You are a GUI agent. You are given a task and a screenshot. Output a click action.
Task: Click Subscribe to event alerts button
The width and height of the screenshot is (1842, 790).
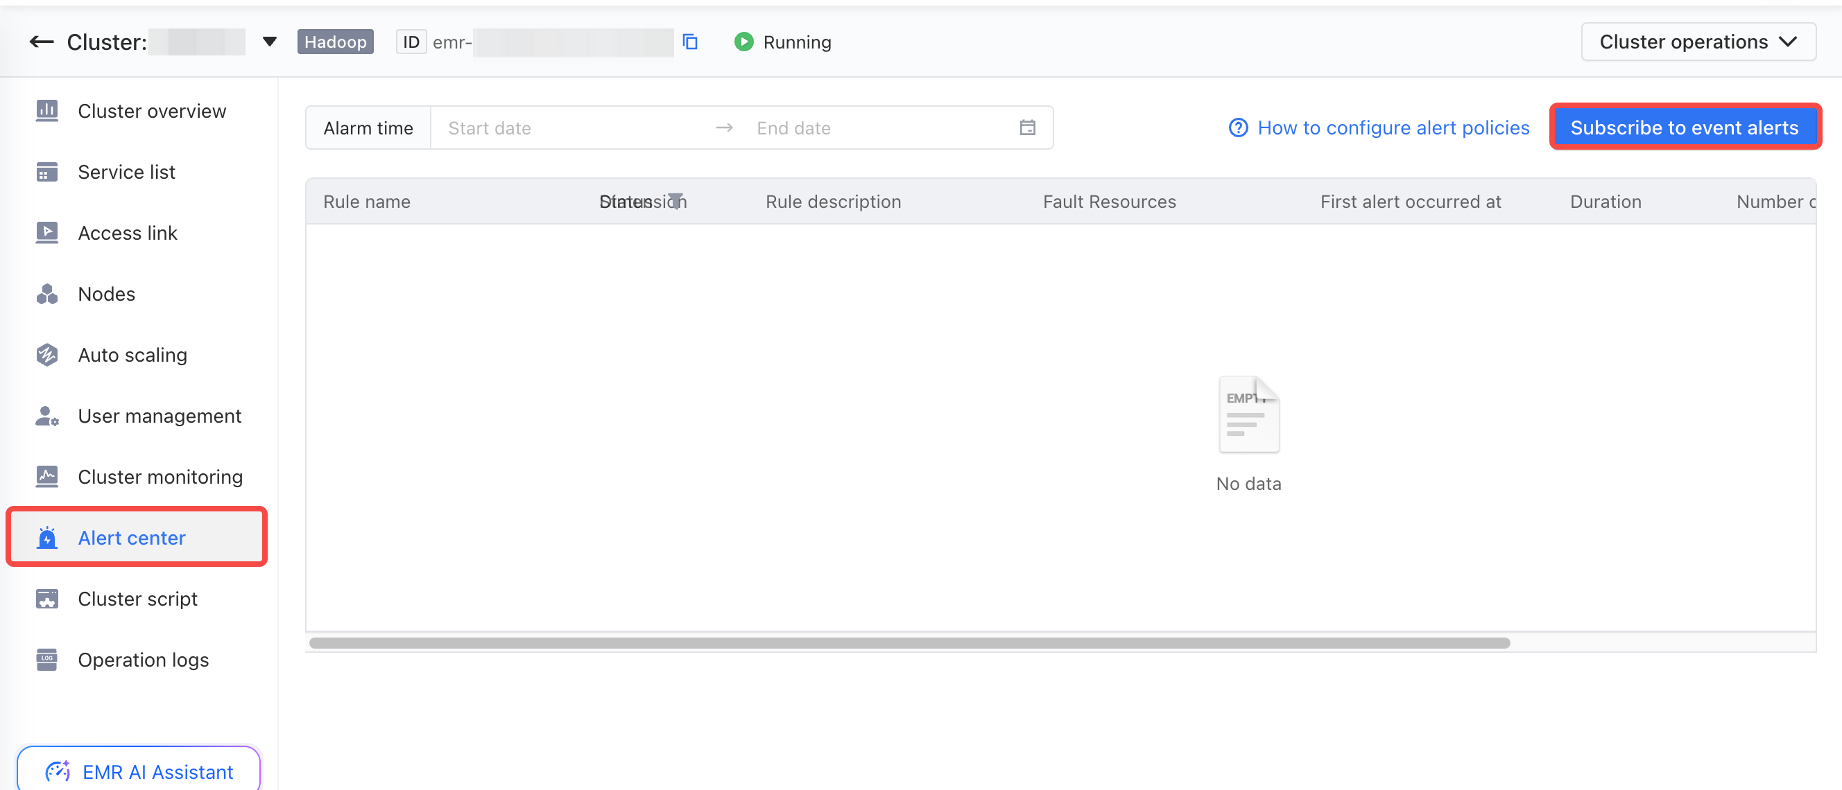tap(1685, 128)
